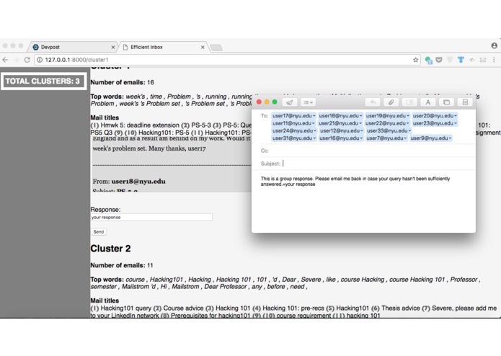Send the message with the paper plane icon
This screenshot has width=501, height=356.
[290, 102]
